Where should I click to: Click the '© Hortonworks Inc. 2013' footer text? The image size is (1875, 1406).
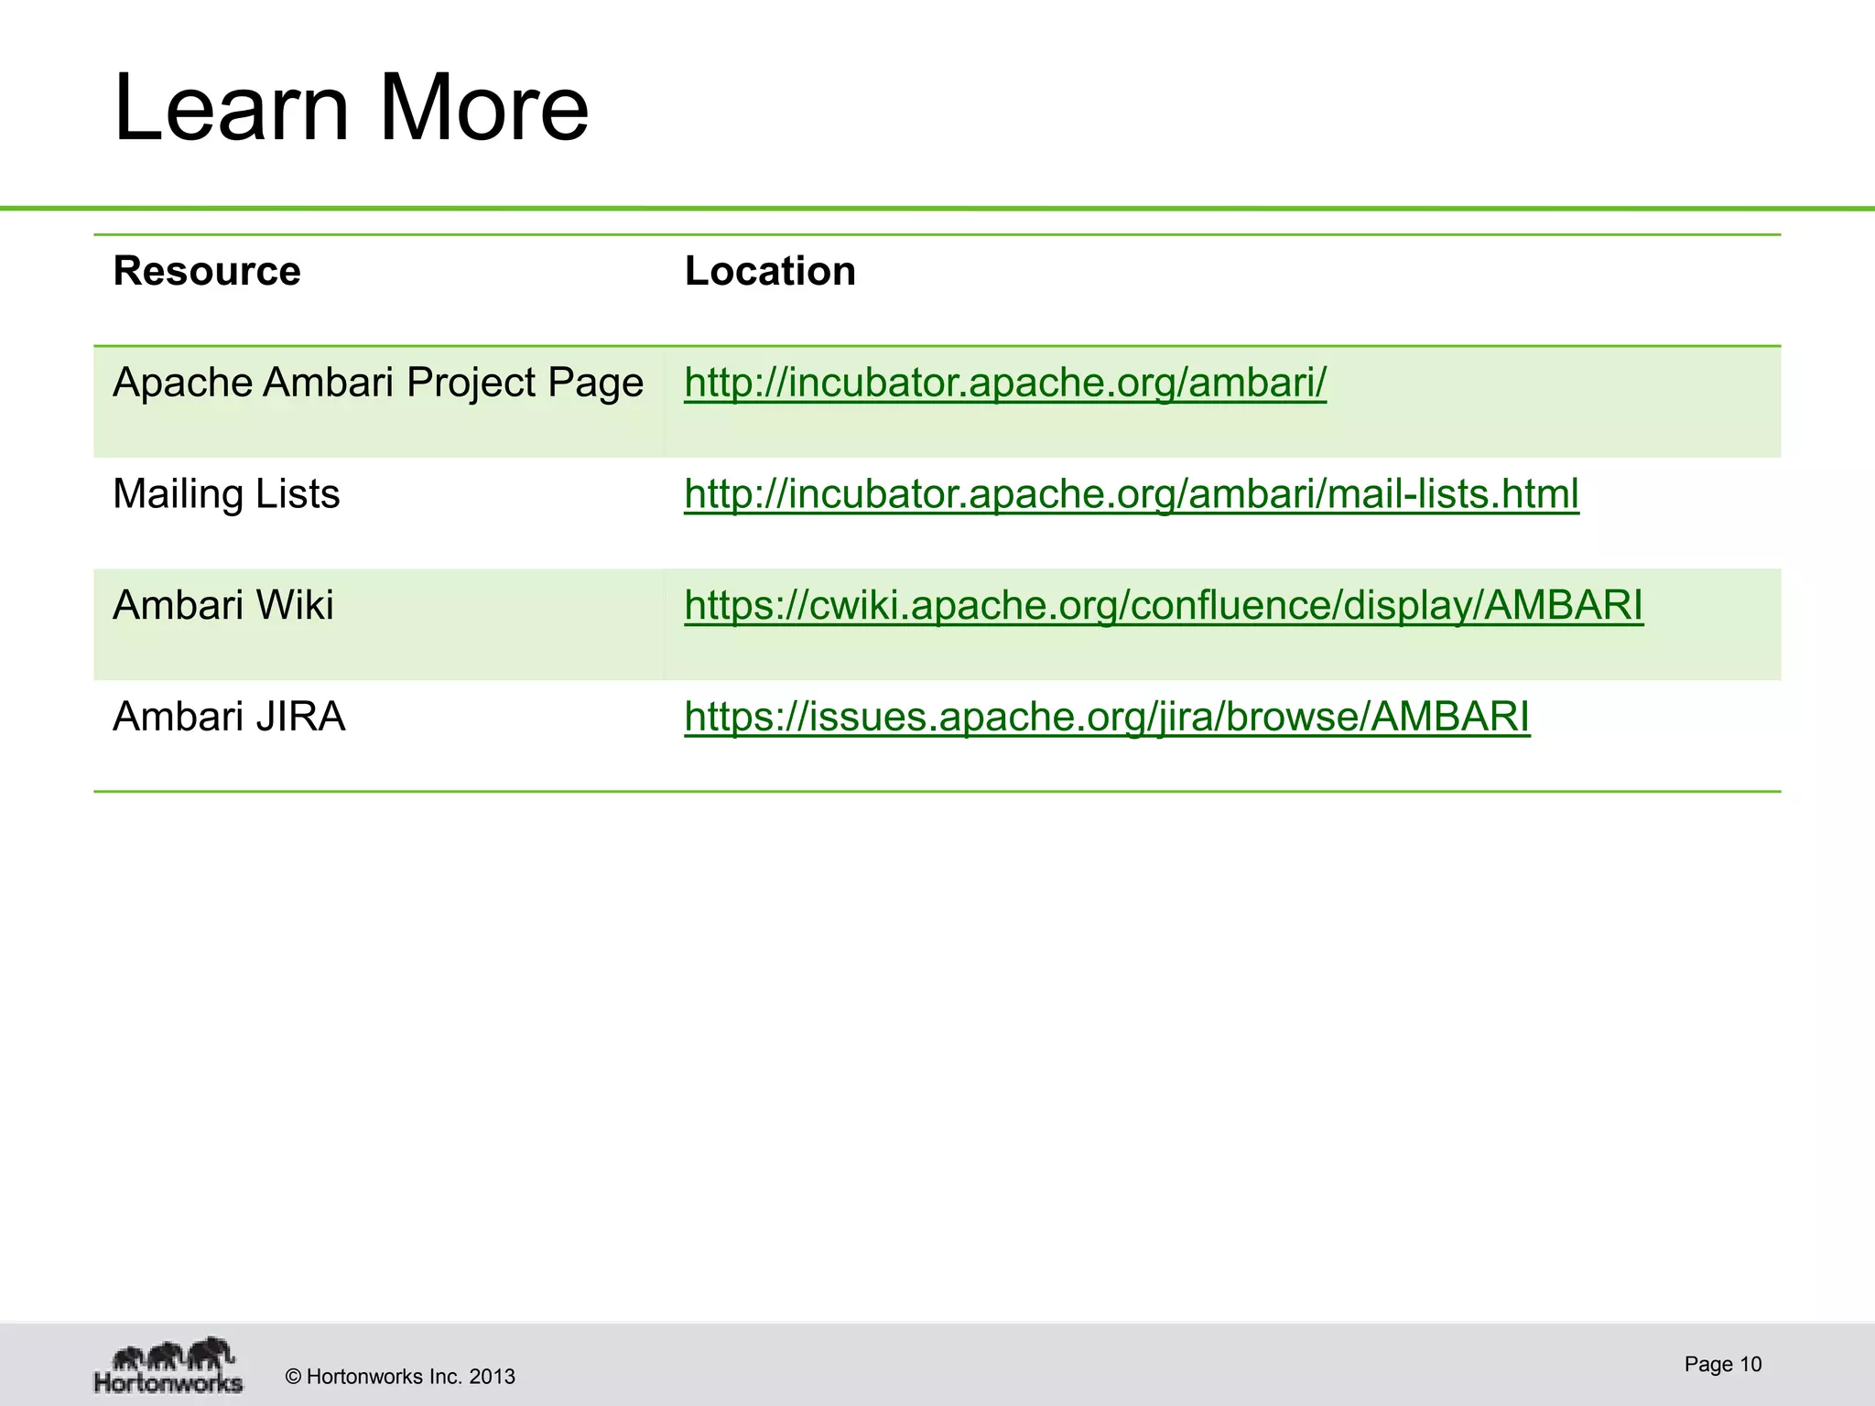click(400, 1377)
